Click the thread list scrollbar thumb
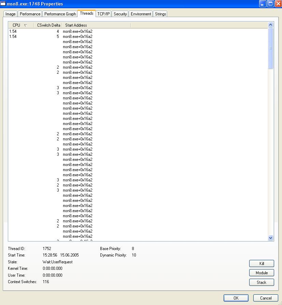282x305 pixels. (270, 48)
